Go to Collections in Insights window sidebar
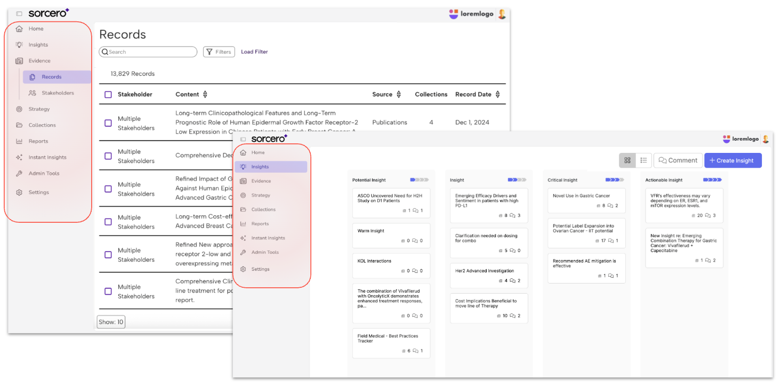The image size is (781, 388). coord(263,209)
